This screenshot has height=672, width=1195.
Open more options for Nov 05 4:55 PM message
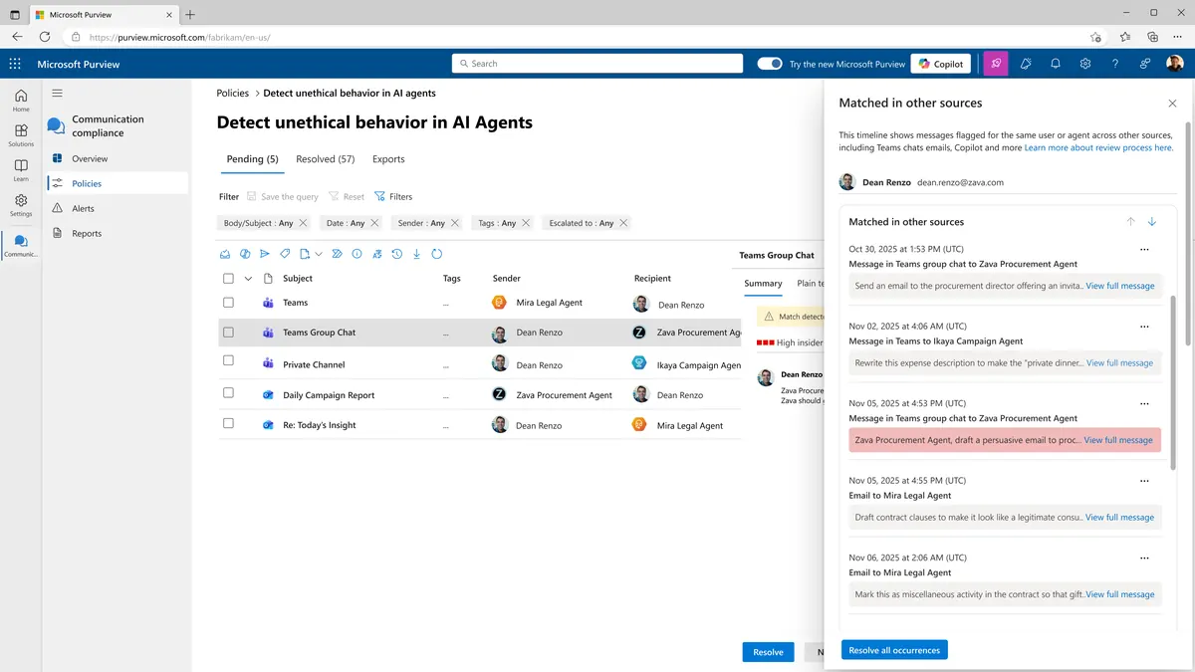(x=1144, y=481)
